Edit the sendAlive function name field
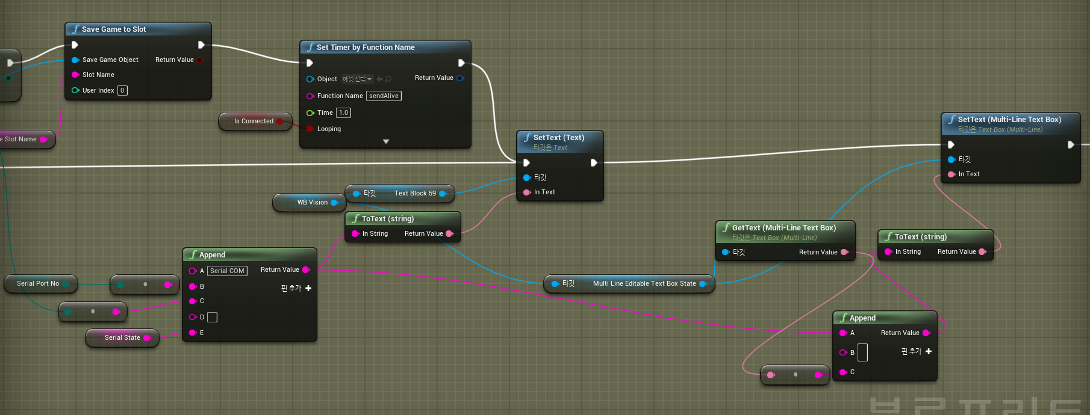The height and width of the screenshot is (415, 1090). click(384, 96)
